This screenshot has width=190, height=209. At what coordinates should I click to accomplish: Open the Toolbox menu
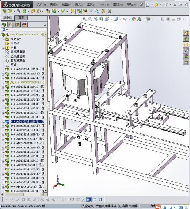click(104, 4)
